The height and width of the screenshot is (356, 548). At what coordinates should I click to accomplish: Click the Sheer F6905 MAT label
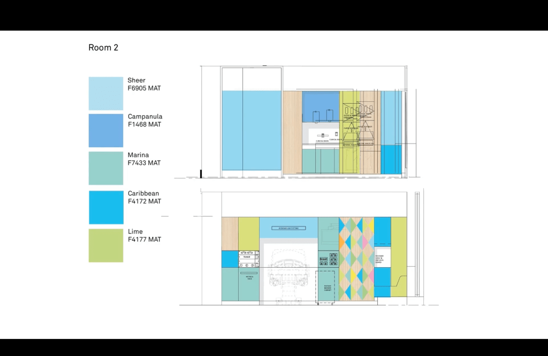pyautogui.click(x=144, y=84)
